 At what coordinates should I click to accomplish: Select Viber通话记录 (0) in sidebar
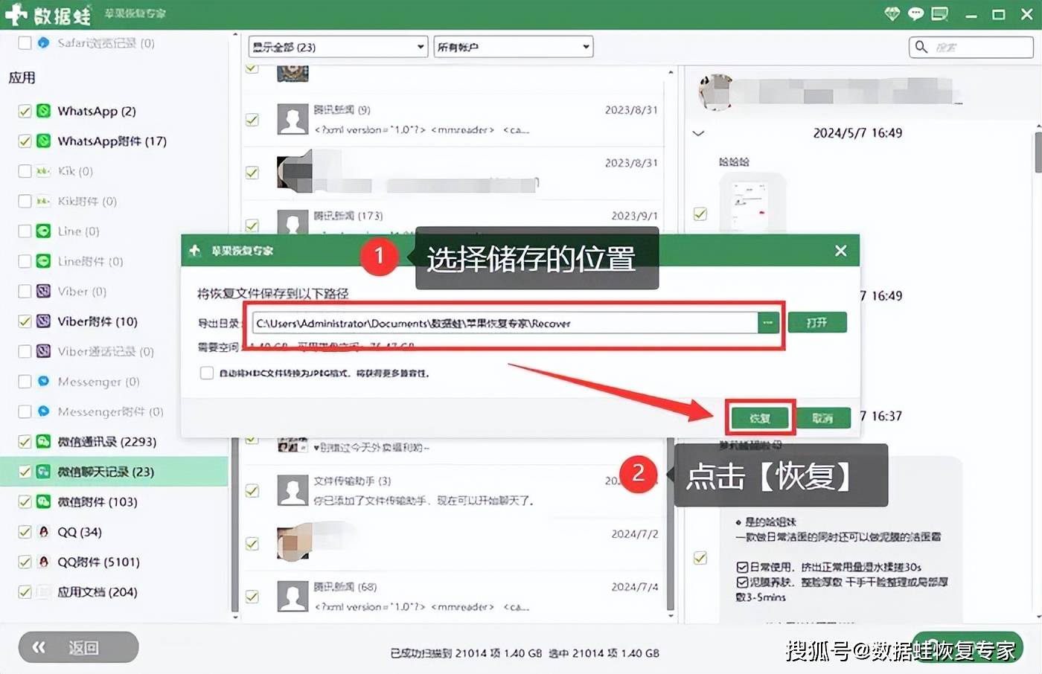click(106, 351)
